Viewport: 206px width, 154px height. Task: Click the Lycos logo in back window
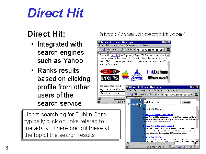point(110,78)
